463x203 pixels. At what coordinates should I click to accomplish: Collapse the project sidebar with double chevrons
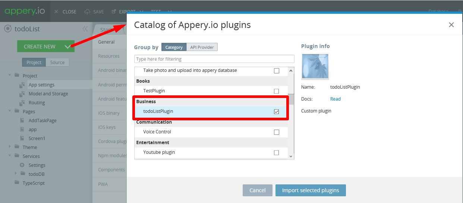click(85, 29)
